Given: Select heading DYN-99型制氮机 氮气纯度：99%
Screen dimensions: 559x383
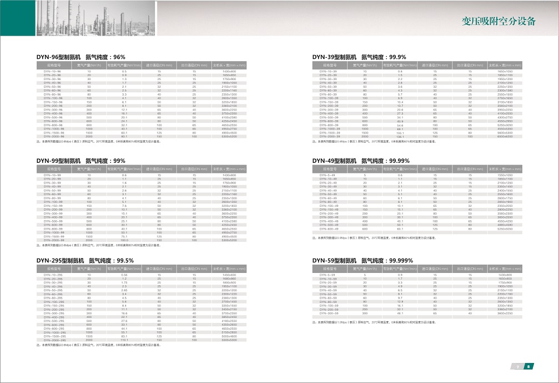Looking at the screenshot, I should (81, 161).
